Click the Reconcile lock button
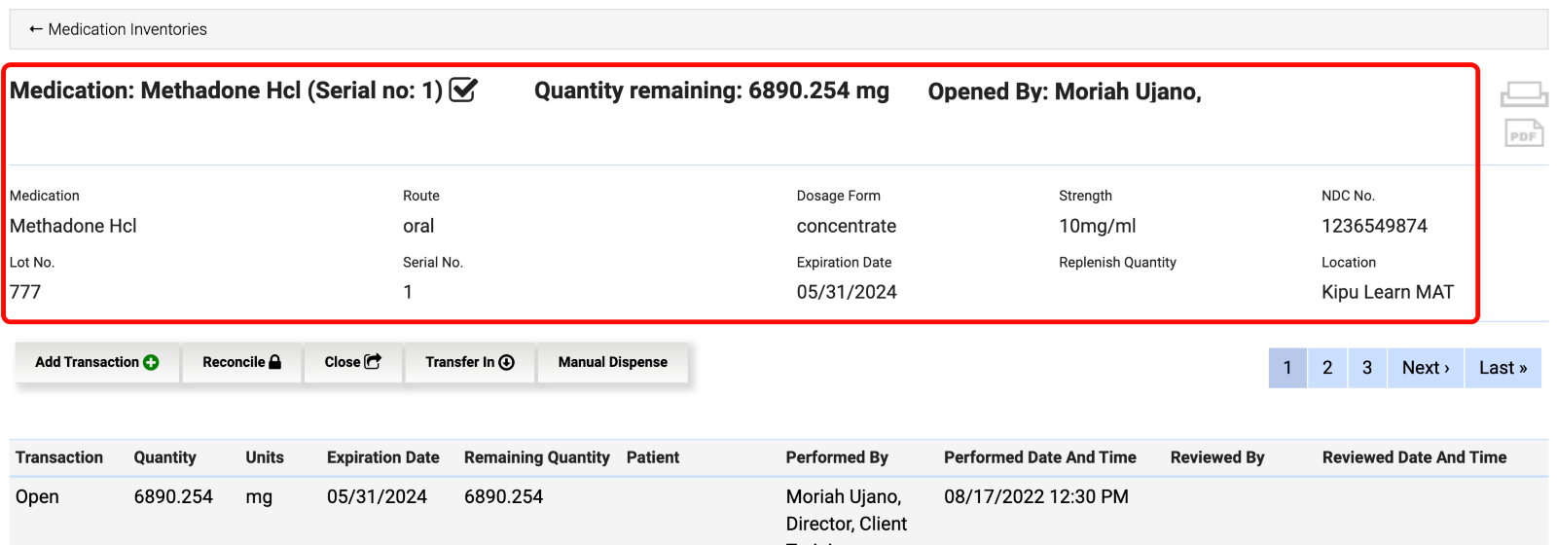Viewport: 1557px width, 545px height. [x=241, y=362]
